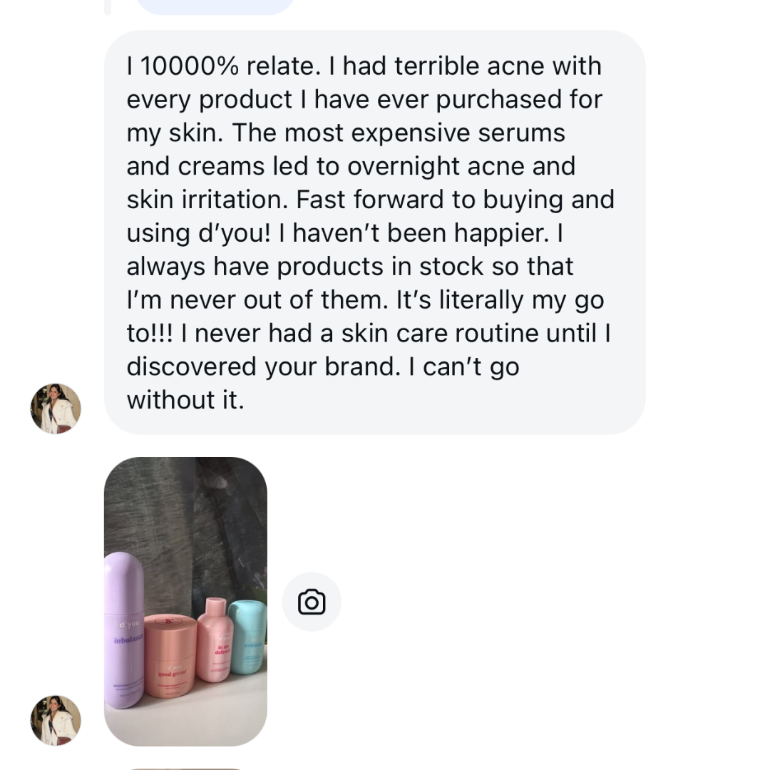Tap the profile picture next to product photo
The image size is (770, 770).
point(56,720)
